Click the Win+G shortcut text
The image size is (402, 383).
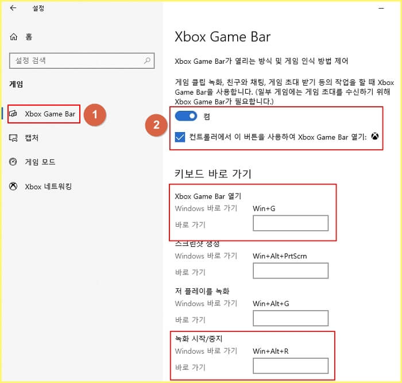(x=264, y=208)
